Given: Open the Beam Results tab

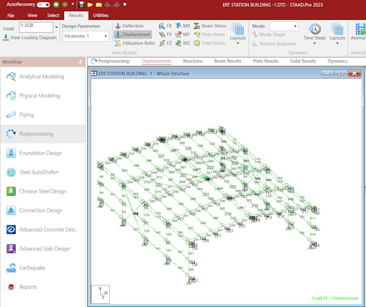Looking at the screenshot, I should point(228,61).
